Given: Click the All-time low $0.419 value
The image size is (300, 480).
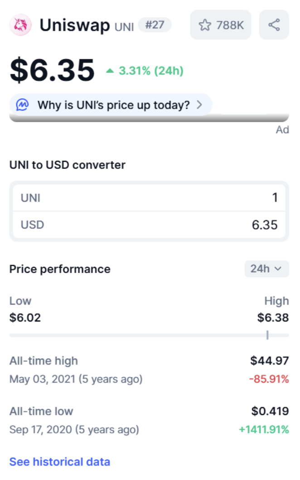Looking at the screenshot, I should click(270, 411).
